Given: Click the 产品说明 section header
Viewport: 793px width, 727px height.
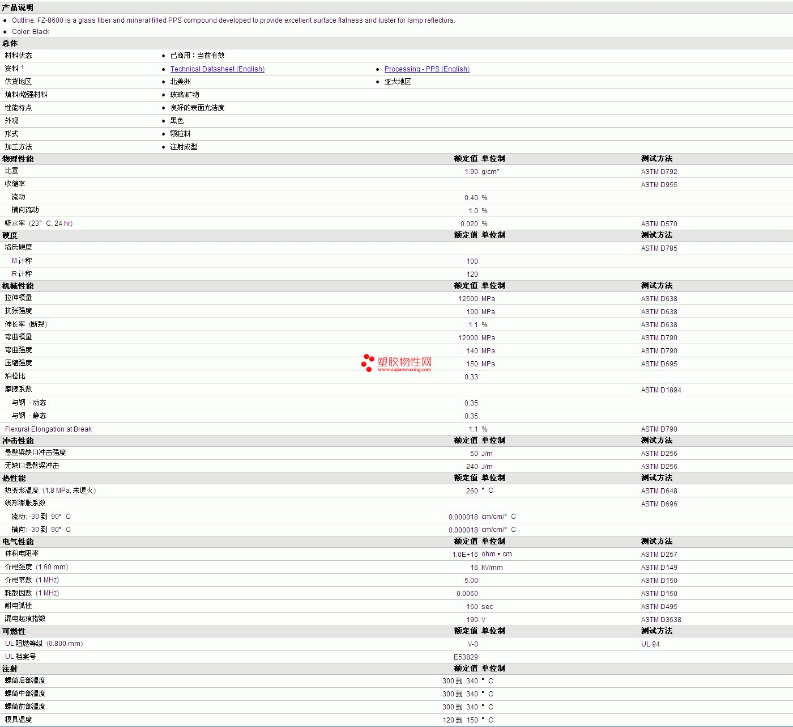Looking at the screenshot, I should point(18,7).
